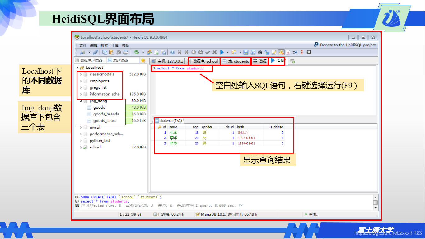
Task: Click the Print icon in the toolbar
Action: [125, 53]
